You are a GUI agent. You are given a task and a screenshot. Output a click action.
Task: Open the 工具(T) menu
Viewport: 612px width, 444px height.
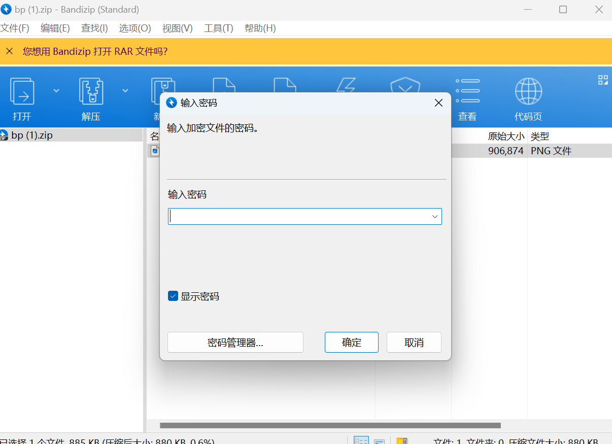pos(218,28)
